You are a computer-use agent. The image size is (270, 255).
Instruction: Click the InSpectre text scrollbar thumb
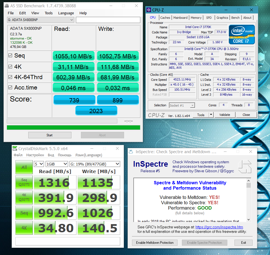click(248, 185)
